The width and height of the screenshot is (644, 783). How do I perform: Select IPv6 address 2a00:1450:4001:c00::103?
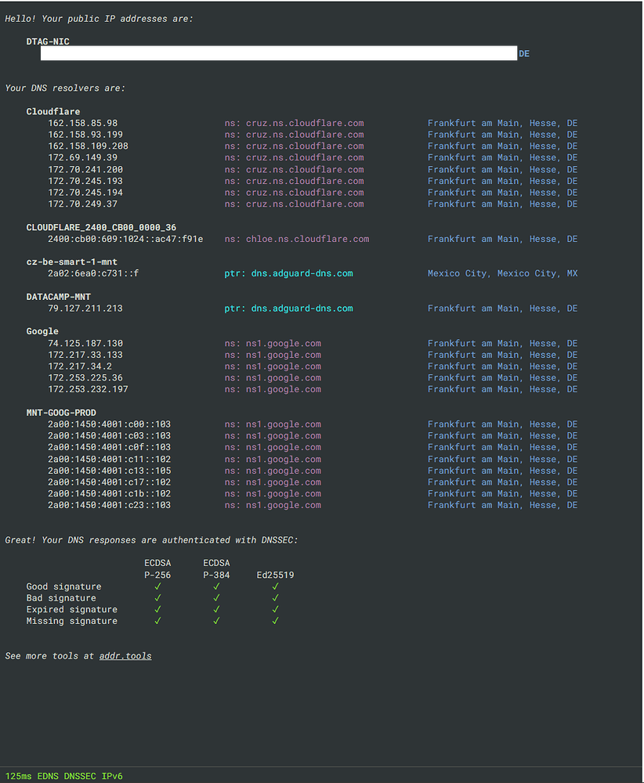point(110,424)
